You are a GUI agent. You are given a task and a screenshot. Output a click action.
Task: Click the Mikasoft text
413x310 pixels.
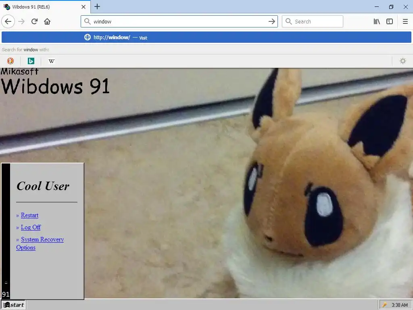[19, 71]
